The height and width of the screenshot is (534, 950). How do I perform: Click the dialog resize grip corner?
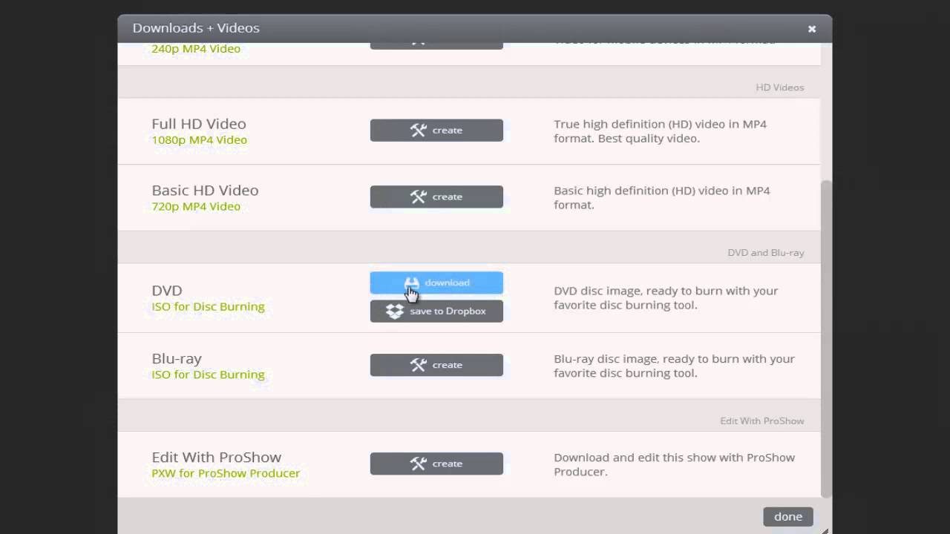(x=825, y=530)
